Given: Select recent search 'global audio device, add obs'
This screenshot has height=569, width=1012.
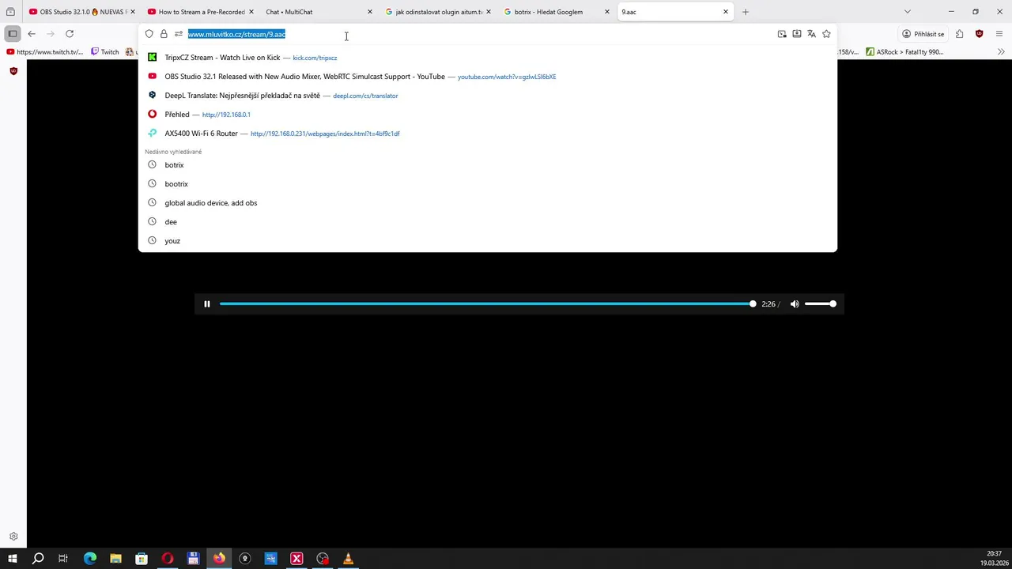Looking at the screenshot, I should [487, 203].
